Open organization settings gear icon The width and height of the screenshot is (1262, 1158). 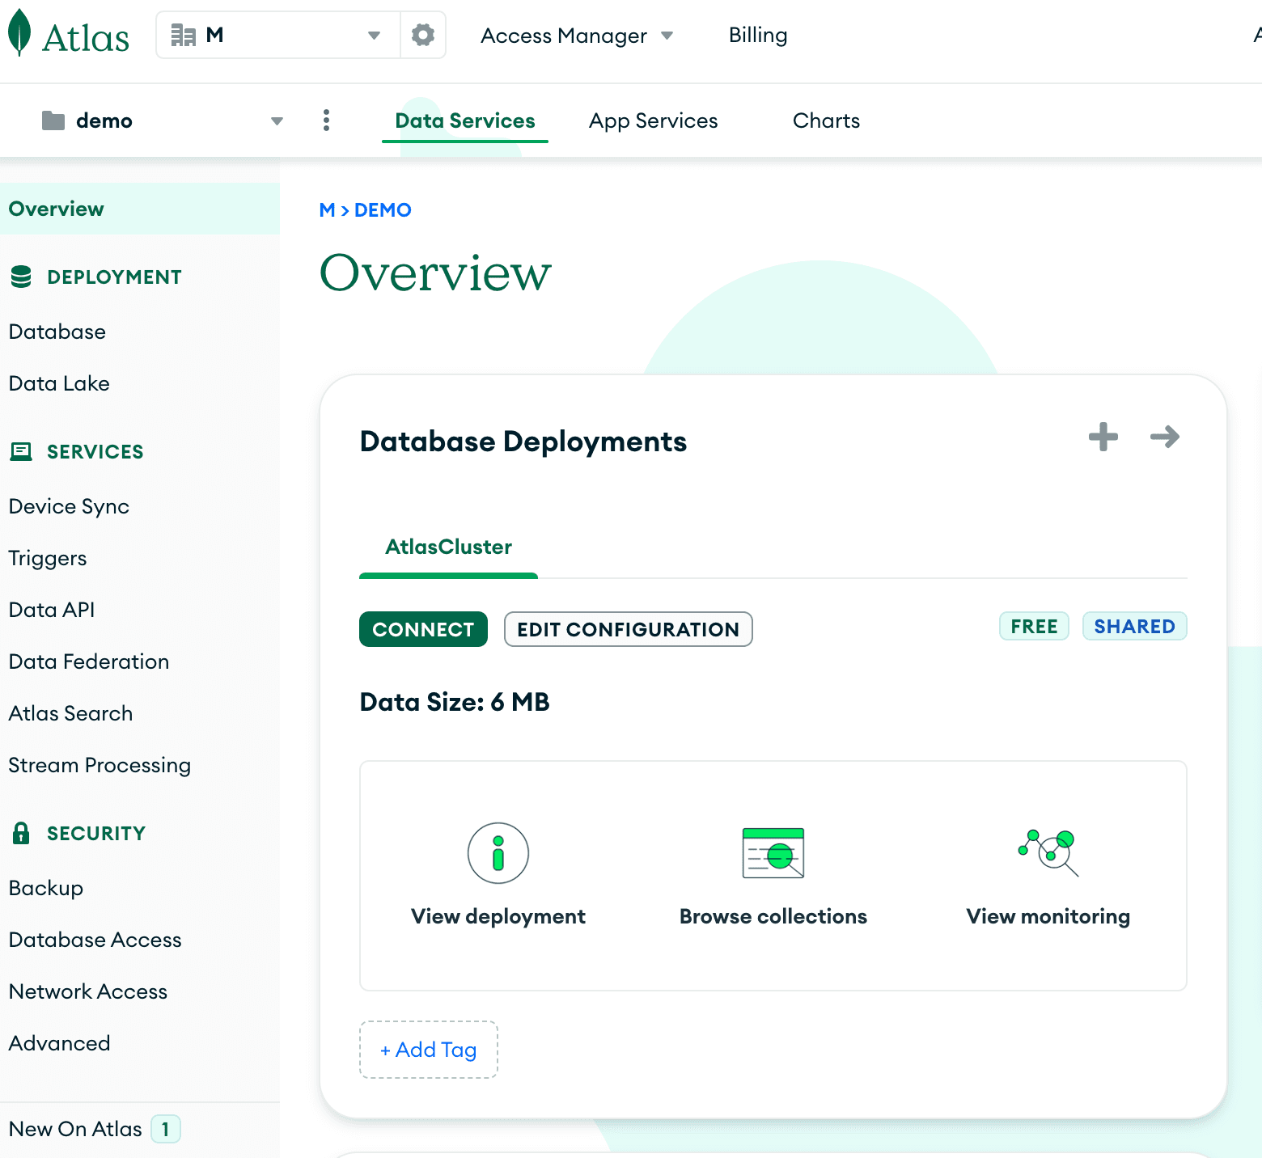coord(423,35)
